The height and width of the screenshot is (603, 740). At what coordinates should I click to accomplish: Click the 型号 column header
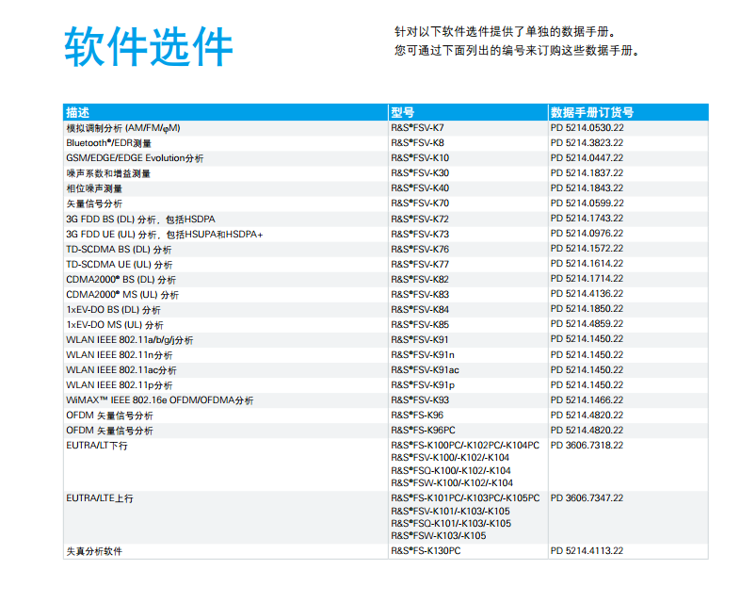click(x=403, y=112)
